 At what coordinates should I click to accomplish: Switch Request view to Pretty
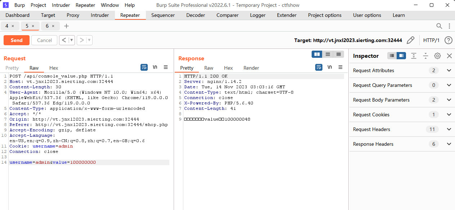click(x=12, y=68)
